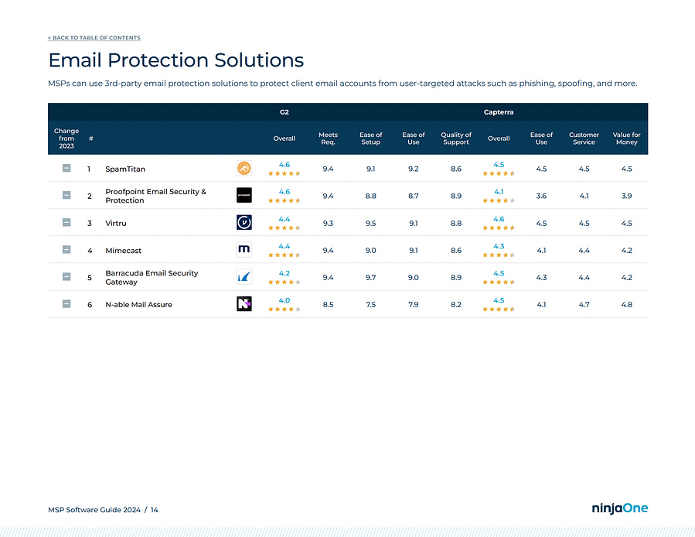Click Proofpoint's Capterra Ease of Use 3.6
Viewport: 695px width, 537px height.
point(541,196)
